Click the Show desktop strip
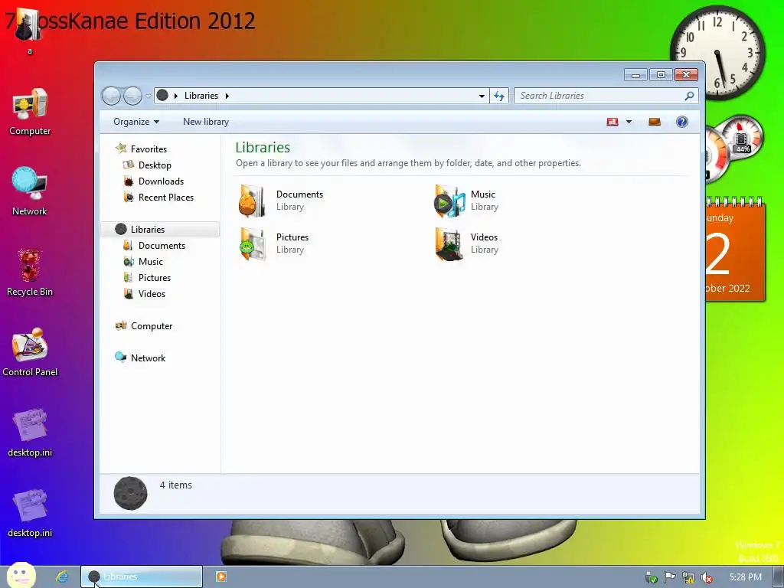 (779, 577)
